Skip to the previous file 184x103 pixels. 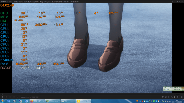pyautogui.click(x=10, y=97)
